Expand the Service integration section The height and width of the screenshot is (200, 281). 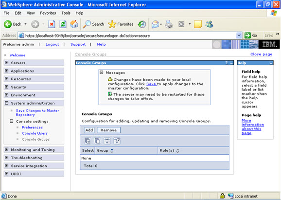coord(7,166)
